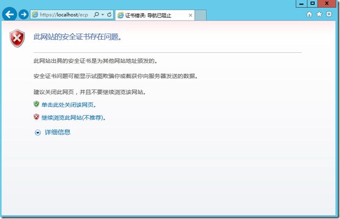The image size is (340, 219).
Task: Open the Tools gear icon
Action: [329, 14]
